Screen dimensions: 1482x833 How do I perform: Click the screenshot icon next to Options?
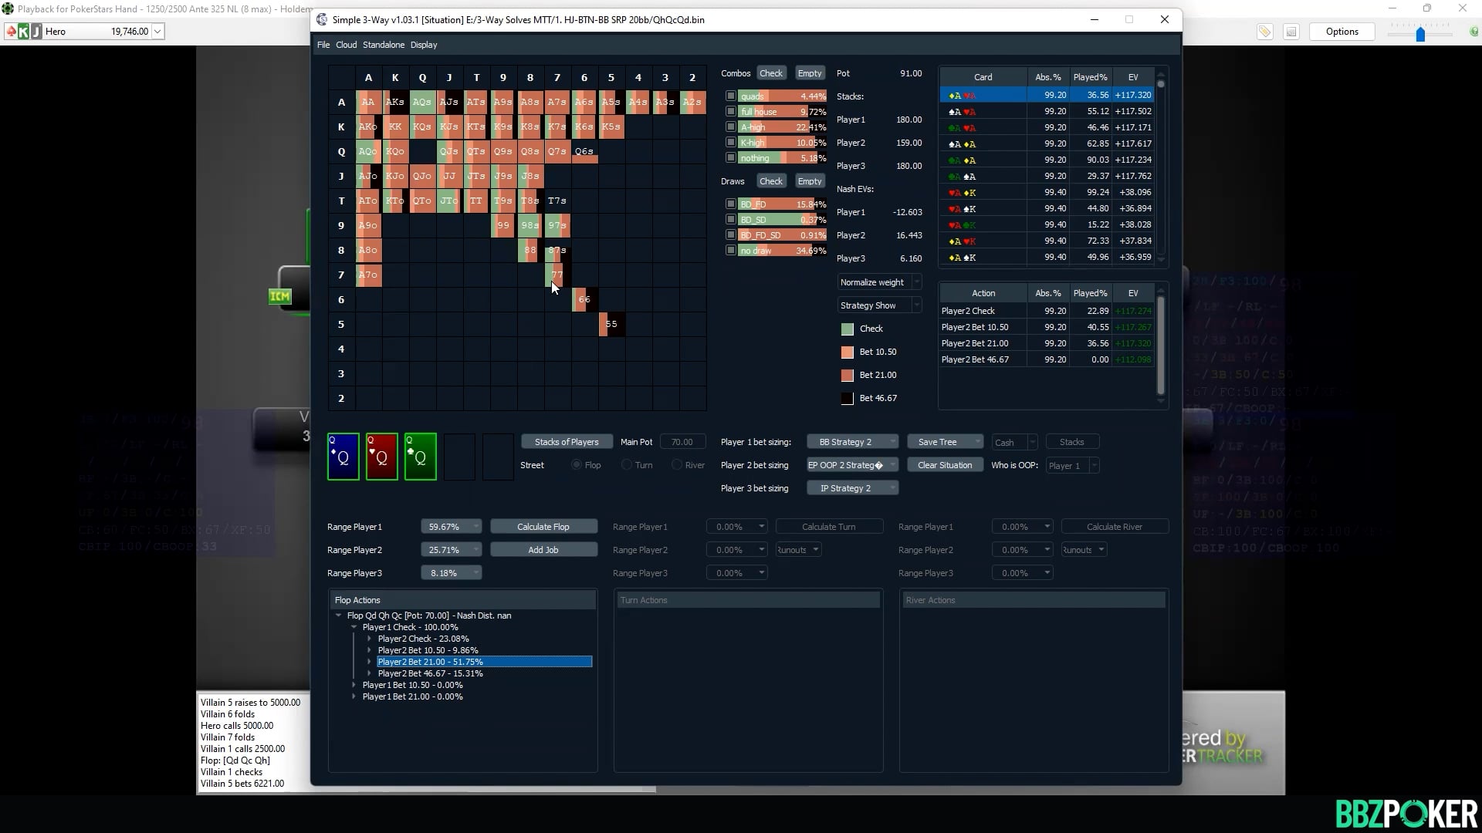(1291, 32)
